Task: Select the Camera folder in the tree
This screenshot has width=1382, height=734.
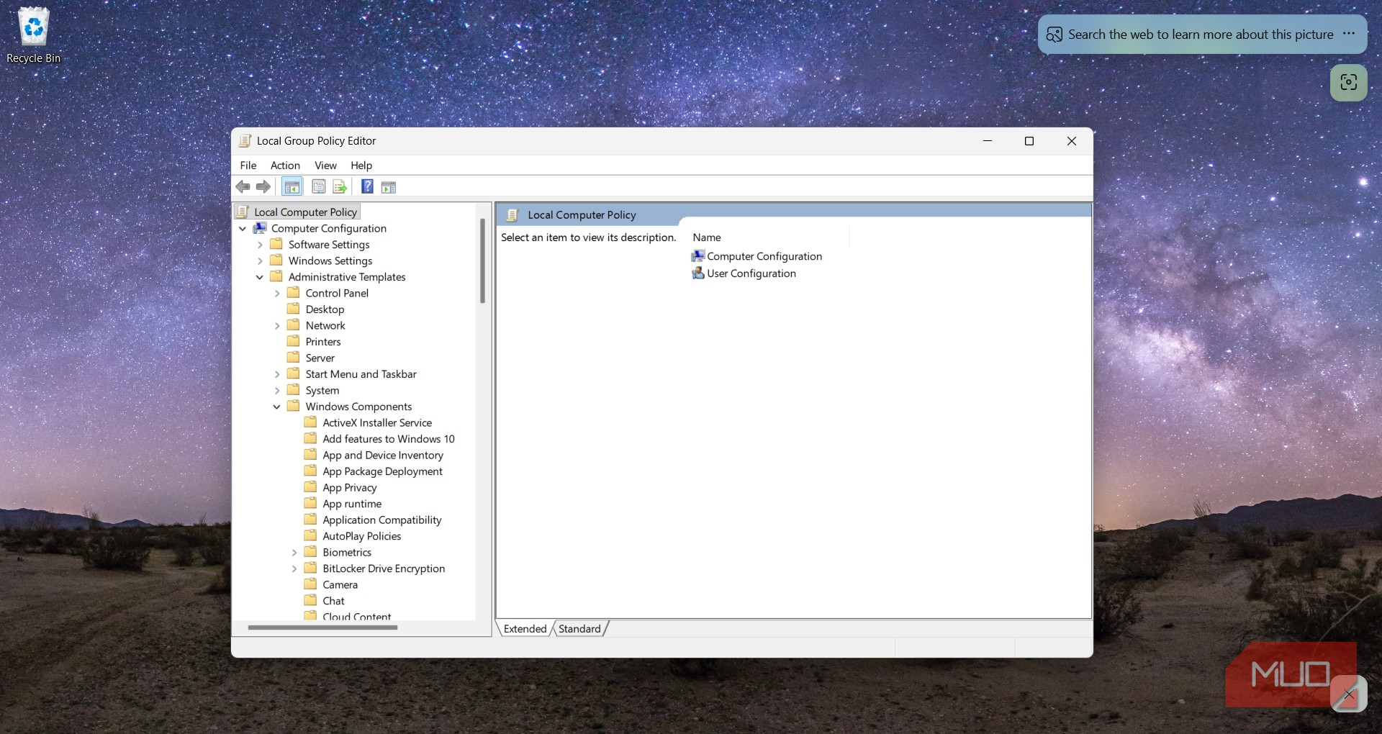Action: (x=340, y=585)
